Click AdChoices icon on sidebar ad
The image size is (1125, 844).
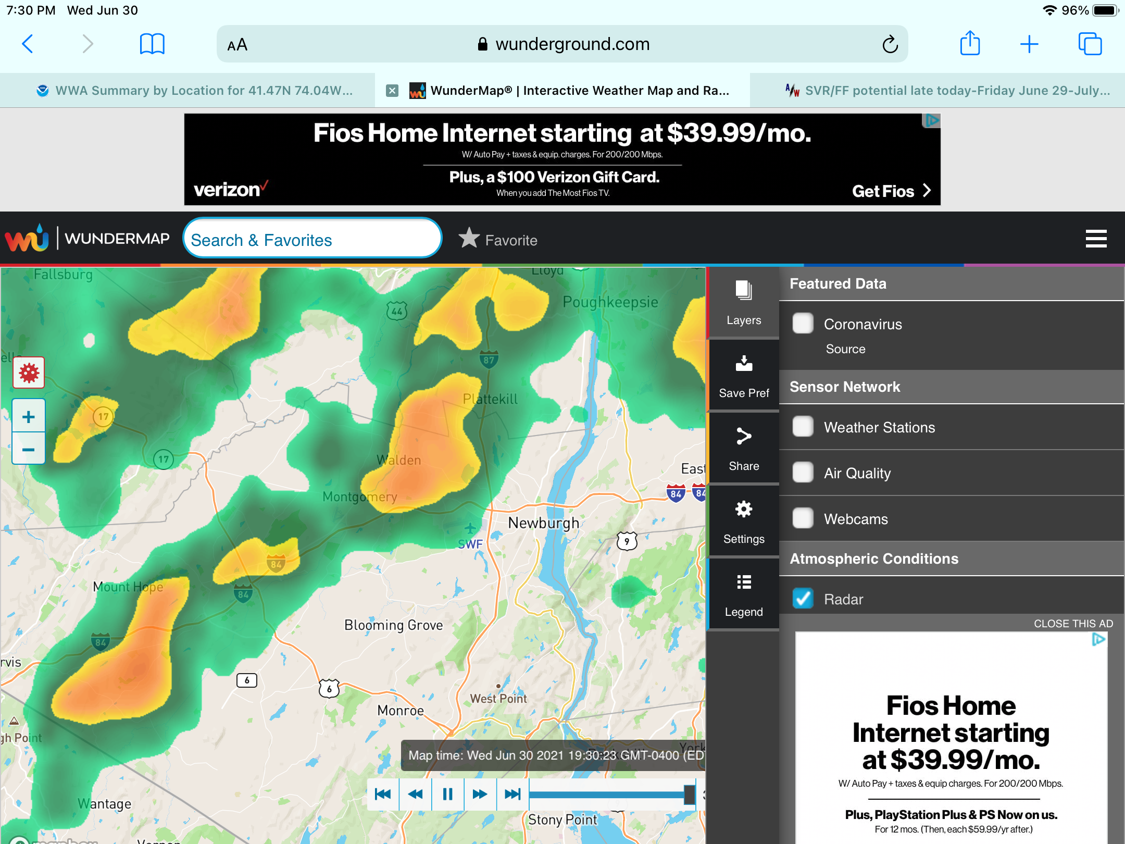pyautogui.click(x=1098, y=639)
